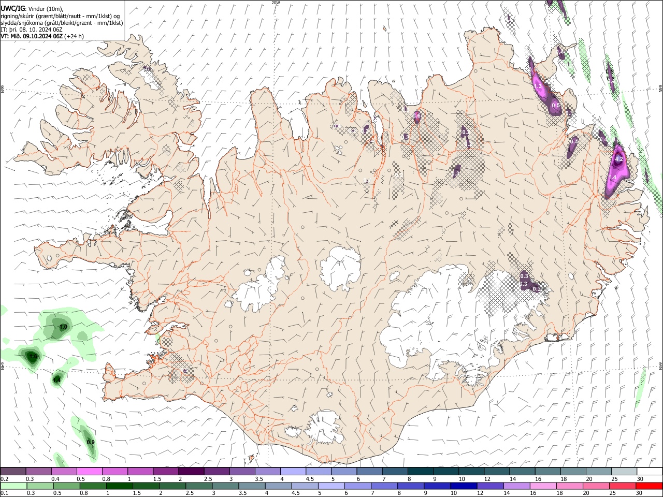Viewport: 663px width, 497px height.
Task: Select the deep blue swatch starting at 10 in the lower legend
Action: [464, 486]
